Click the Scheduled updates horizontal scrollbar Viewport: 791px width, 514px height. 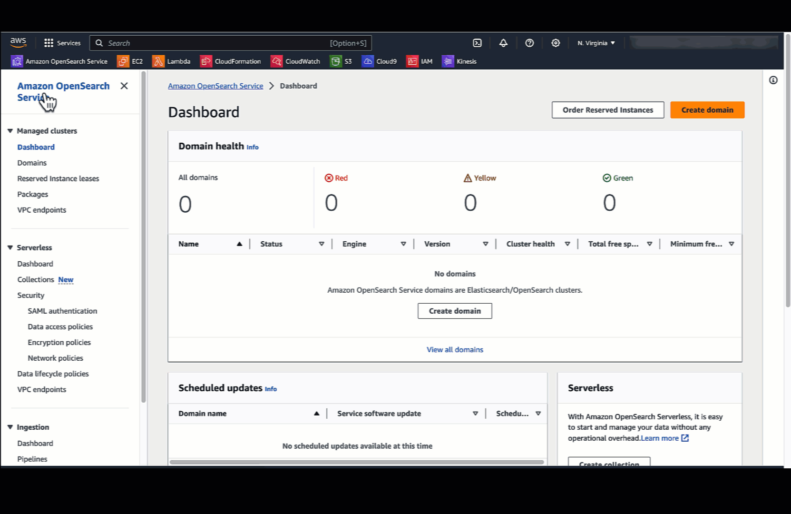[x=357, y=462]
